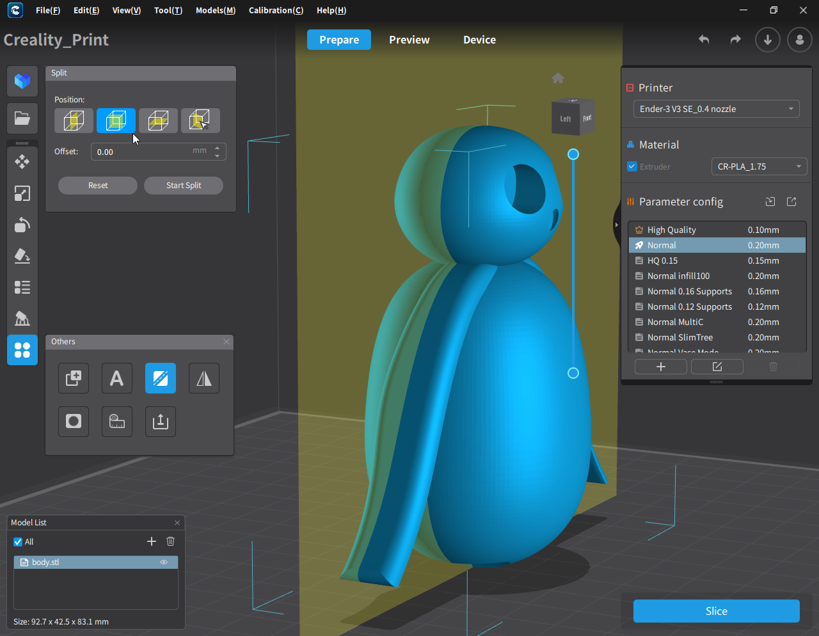Collapse the right panel with the arrow handle
Image resolution: width=819 pixels, height=636 pixels.
(x=616, y=225)
